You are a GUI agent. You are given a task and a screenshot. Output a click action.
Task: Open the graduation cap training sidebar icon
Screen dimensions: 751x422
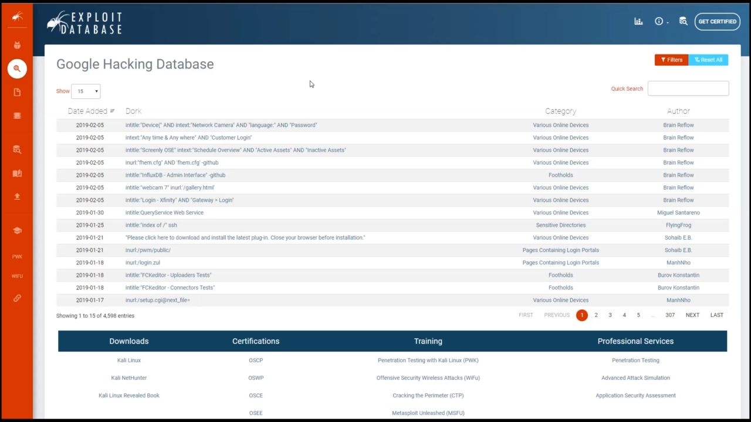17,230
